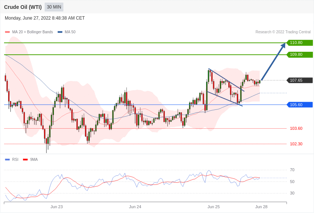This screenshot has height=213, width=314.
Task: Click the black 107.65 current price tag
Action: point(300,80)
